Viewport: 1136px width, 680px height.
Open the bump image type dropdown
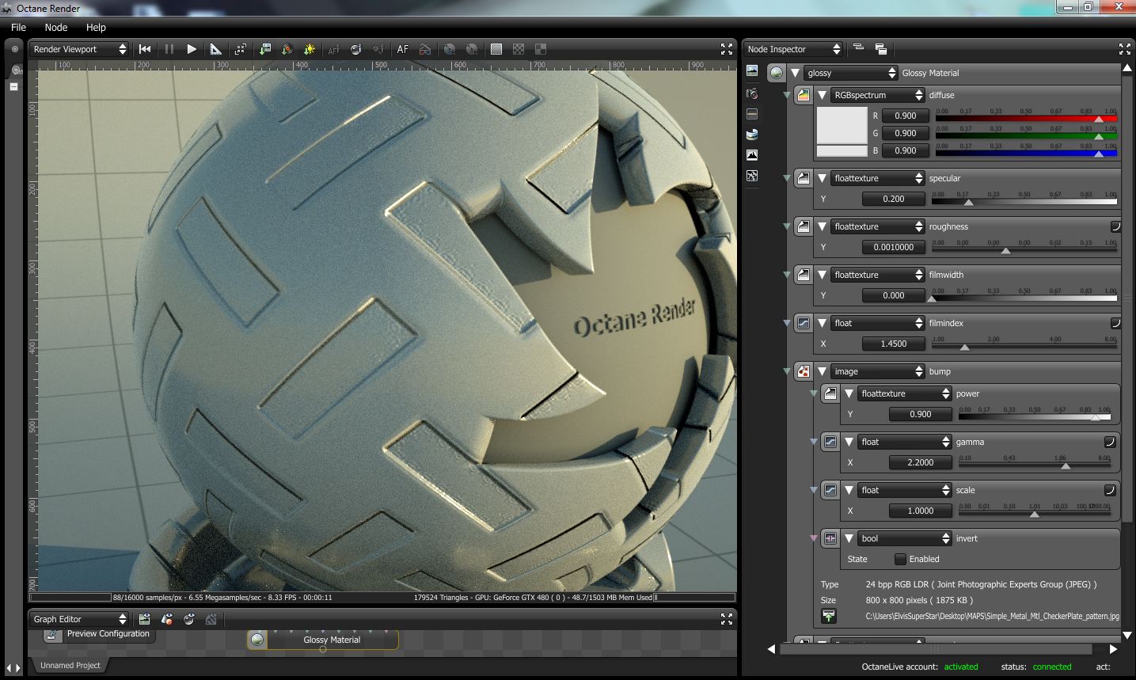[x=878, y=371]
